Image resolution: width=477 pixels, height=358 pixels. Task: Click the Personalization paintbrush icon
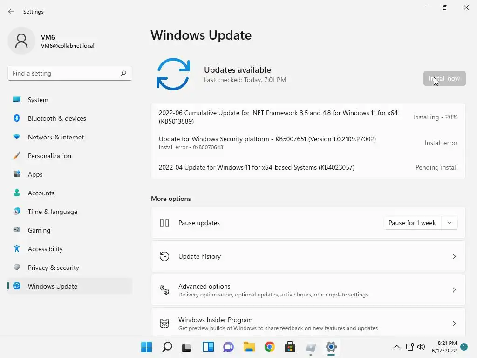pyautogui.click(x=17, y=156)
